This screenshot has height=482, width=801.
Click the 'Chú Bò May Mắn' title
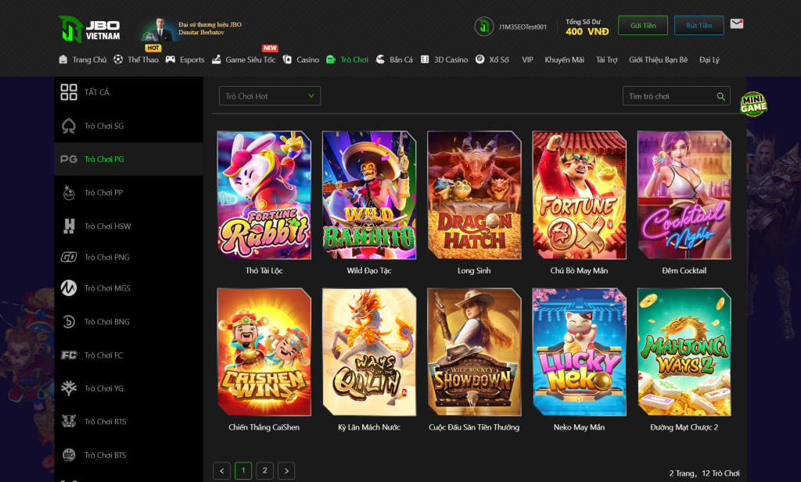click(x=580, y=271)
